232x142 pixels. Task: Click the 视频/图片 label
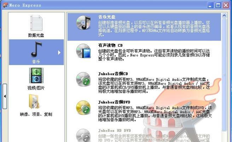click(x=36, y=88)
